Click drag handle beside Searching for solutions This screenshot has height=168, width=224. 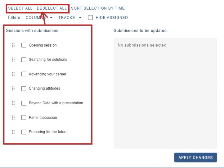point(13,60)
